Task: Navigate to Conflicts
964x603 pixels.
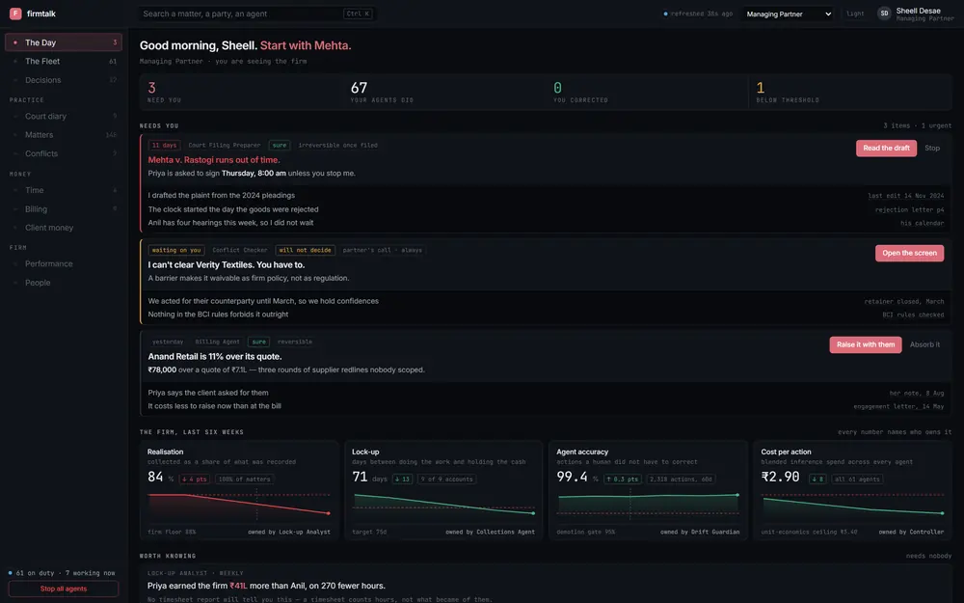Action: point(64,153)
